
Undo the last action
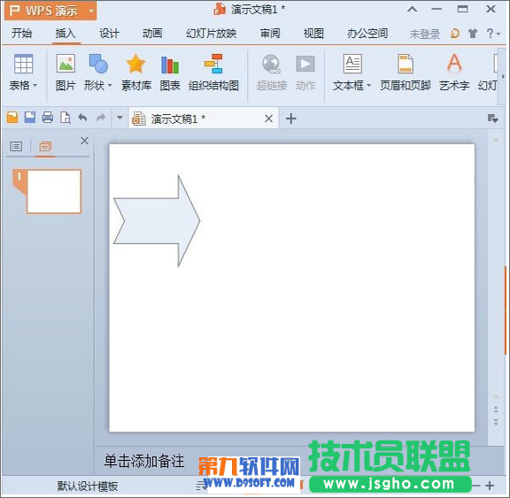(x=82, y=118)
